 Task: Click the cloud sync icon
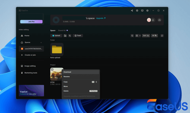pyautogui.click(x=160, y=20)
